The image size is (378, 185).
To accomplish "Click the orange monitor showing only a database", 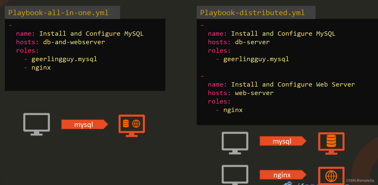I will click(331, 143).
